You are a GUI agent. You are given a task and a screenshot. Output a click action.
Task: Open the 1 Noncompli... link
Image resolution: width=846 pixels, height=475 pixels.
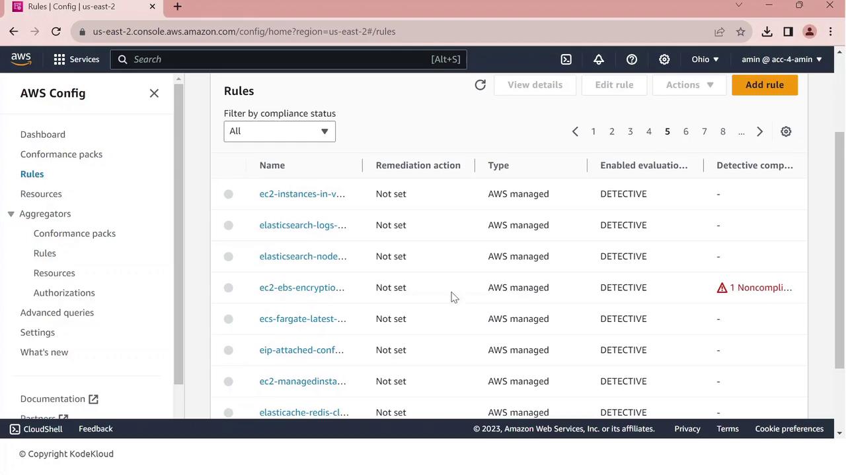coord(761,288)
